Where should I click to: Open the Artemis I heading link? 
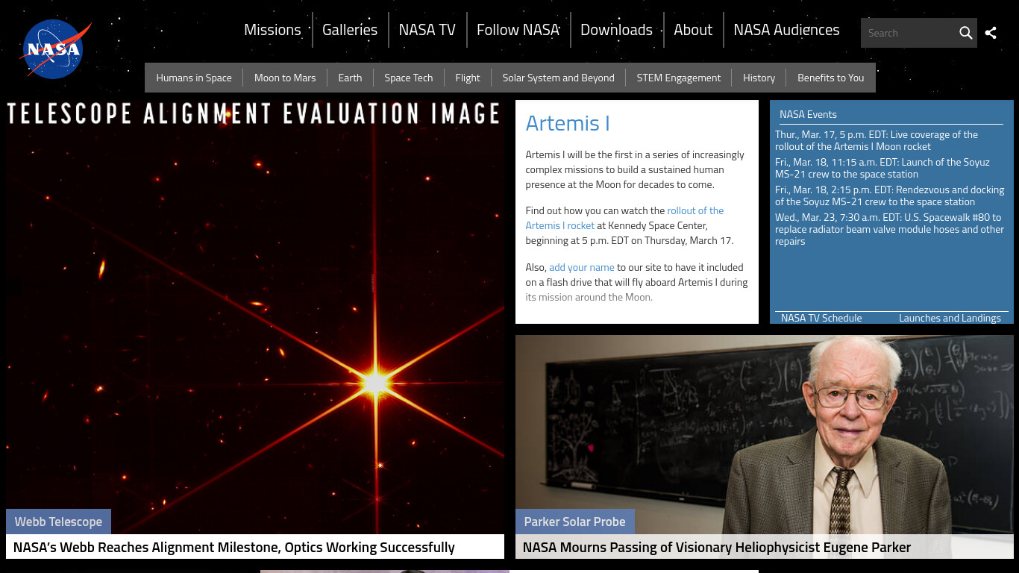(568, 123)
